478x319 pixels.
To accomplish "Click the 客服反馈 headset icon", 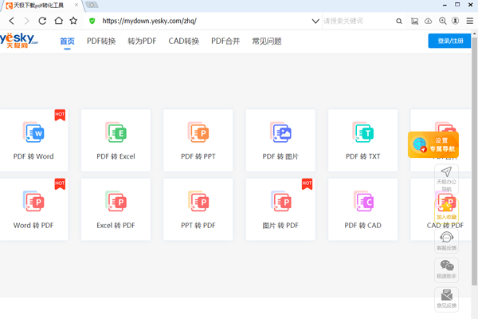I will (447, 239).
